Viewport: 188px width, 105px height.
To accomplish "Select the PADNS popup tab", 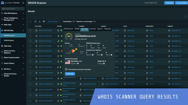I will 77,29.
